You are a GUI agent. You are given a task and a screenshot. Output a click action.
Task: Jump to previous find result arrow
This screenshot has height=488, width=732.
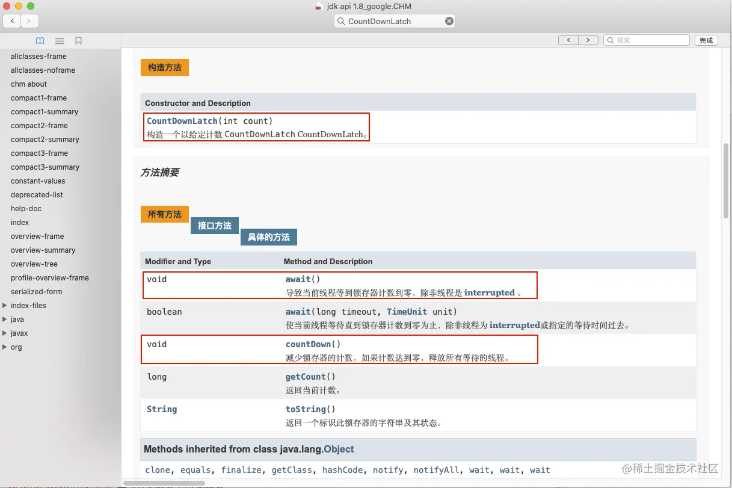[x=568, y=40]
